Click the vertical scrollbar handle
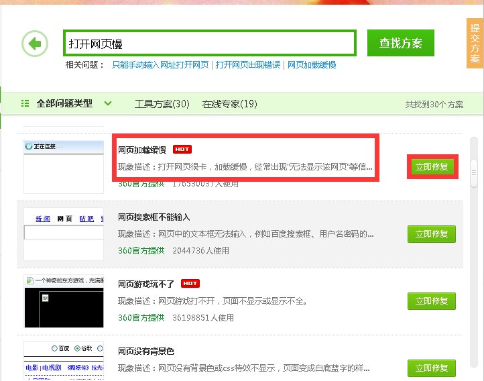This screenshot has height=381, width=484. coord(474,173)
